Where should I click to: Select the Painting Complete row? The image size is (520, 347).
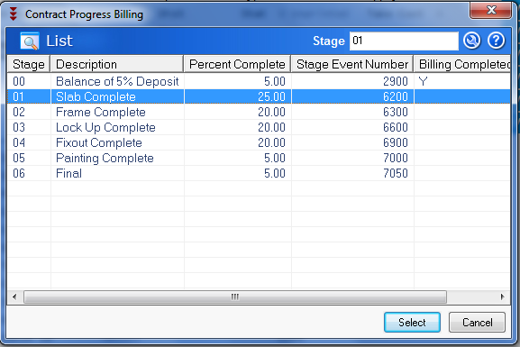click(x=259, y=158)
